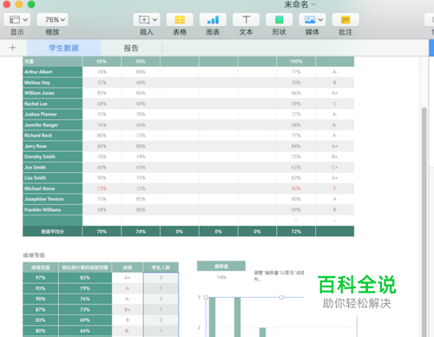Image resolution: width=434 pixels, height=337 pixels.
Task: Add a table with the 表格 icon
Action: (x=180, y=20)
